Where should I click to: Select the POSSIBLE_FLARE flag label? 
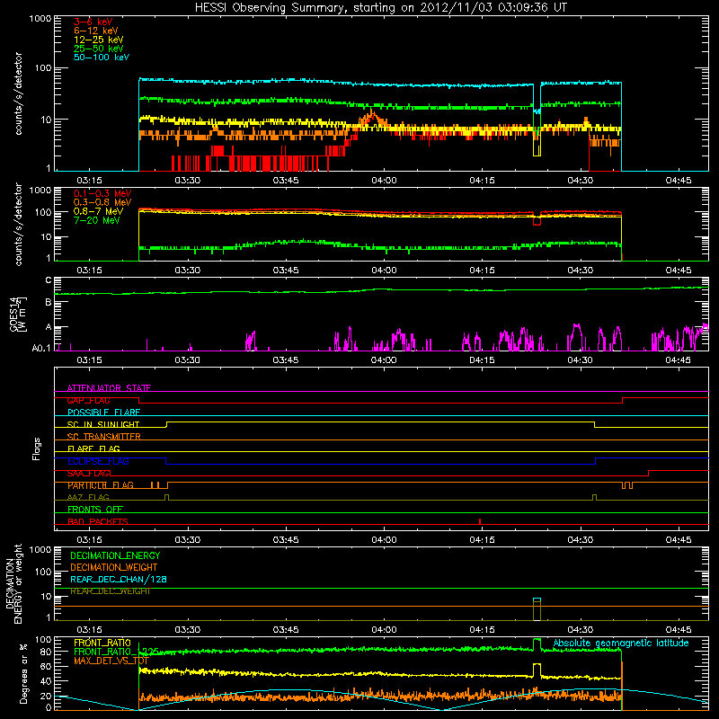103,413
